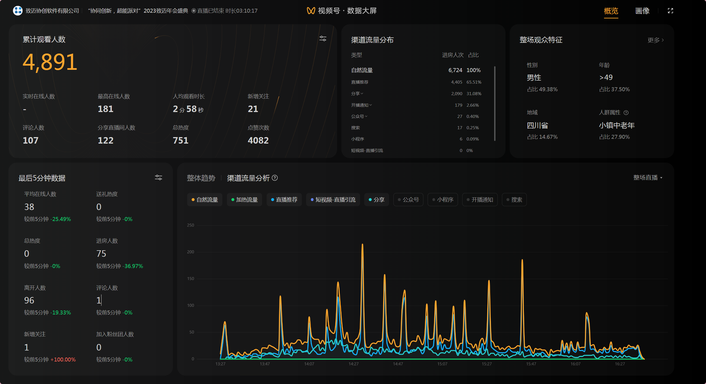This screenshot has width=706, height=384.
Task: Click help icon beside 人群属性
Action: pos(626,113)
